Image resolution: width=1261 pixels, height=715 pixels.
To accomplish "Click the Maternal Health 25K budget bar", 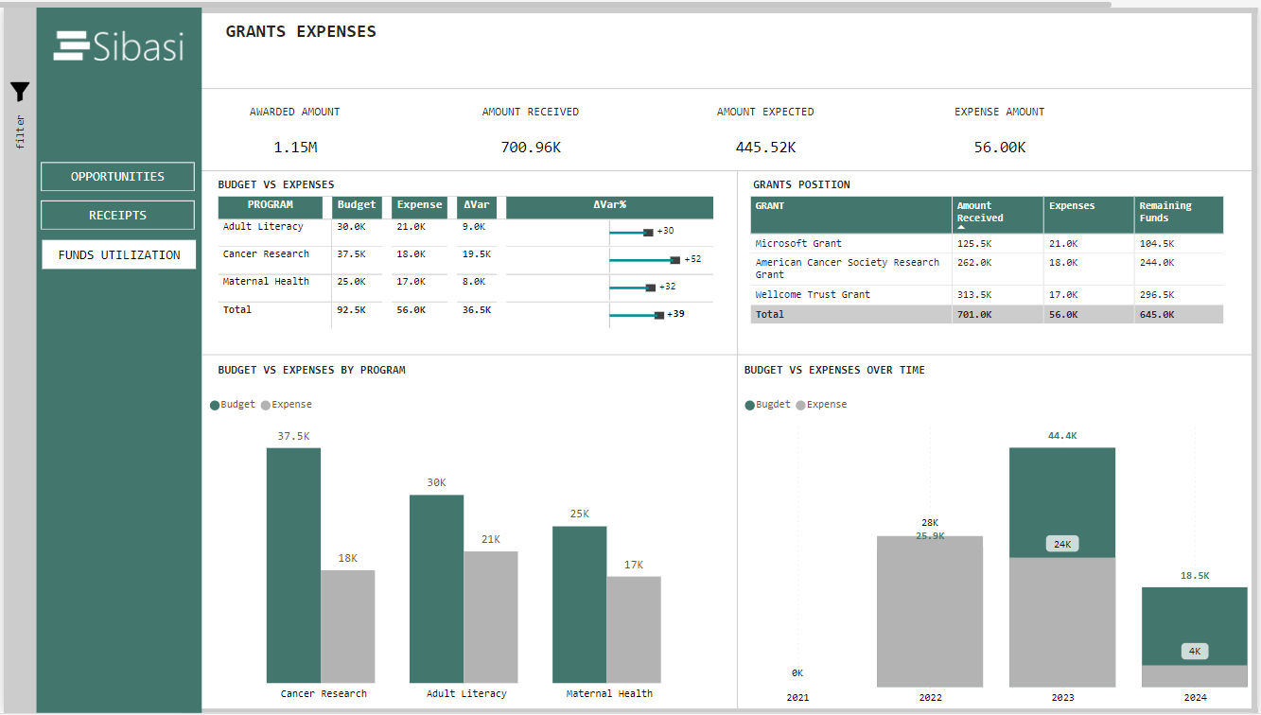I will (579, 604).
